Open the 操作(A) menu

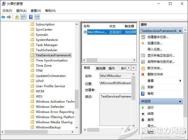pyautogui.click(x=21, y=11)
